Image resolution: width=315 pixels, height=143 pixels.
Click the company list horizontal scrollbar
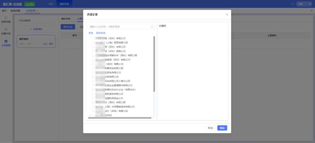[x=120, y=118]
